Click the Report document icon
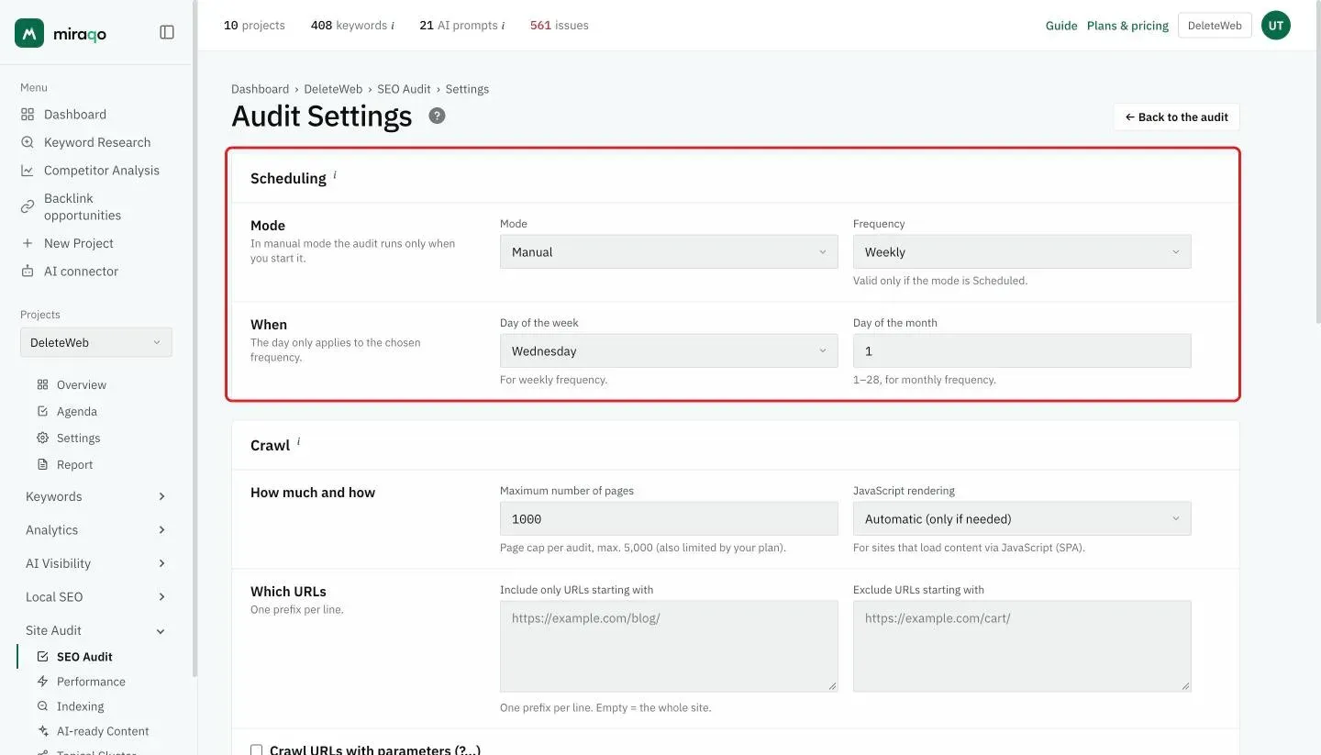This screenshot has height=755, width=1321. click(42, 465)
